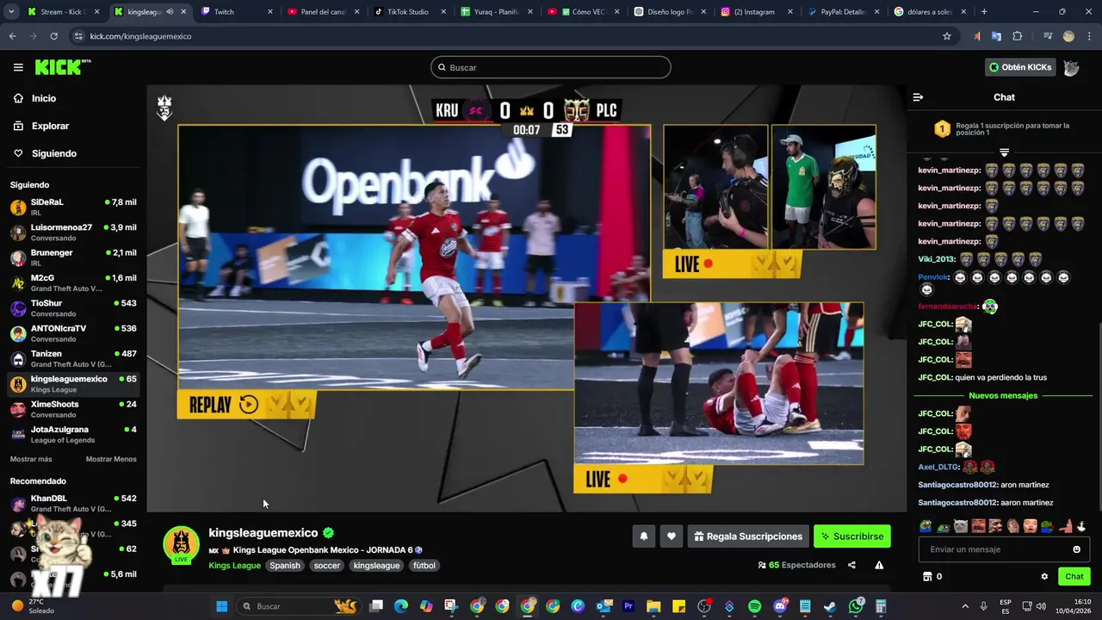The image size is (1102, 620).
Task: Open Inicio in the sidebar
Action: tap(43, 98)
